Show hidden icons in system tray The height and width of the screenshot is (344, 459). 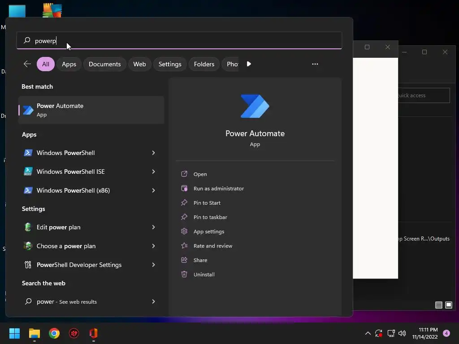point(368,333)
